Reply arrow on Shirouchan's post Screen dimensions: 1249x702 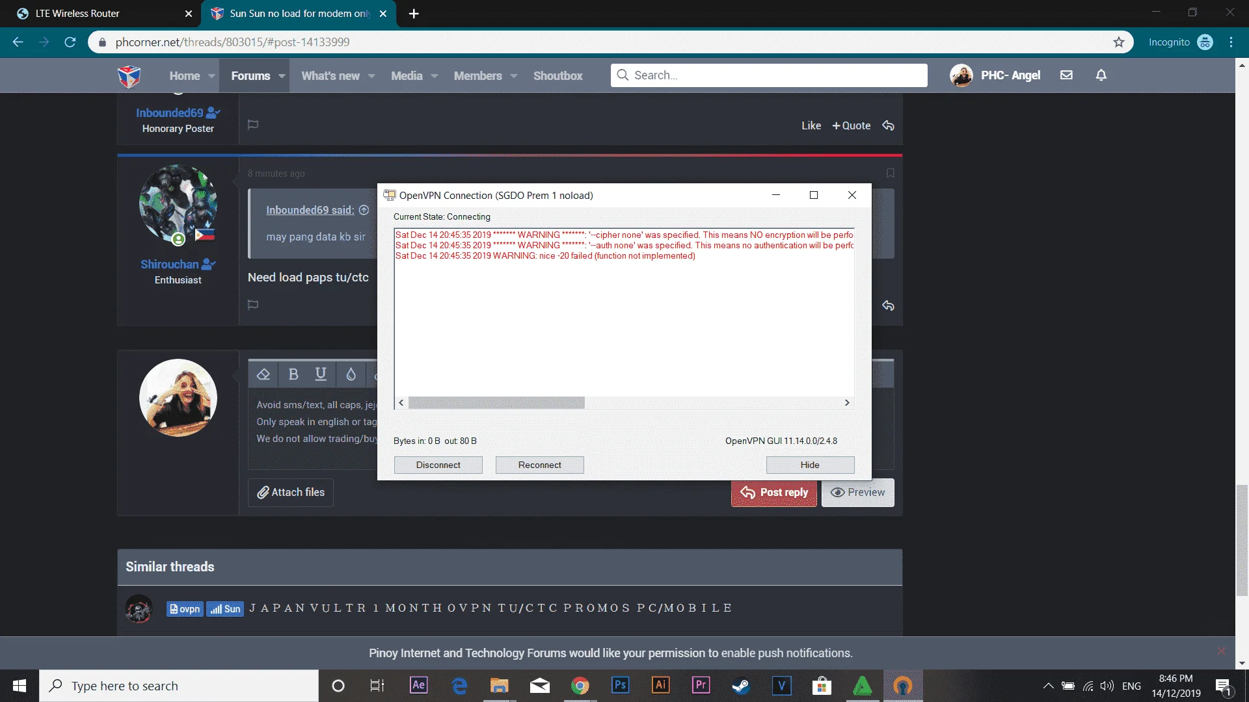click(888, 305)
